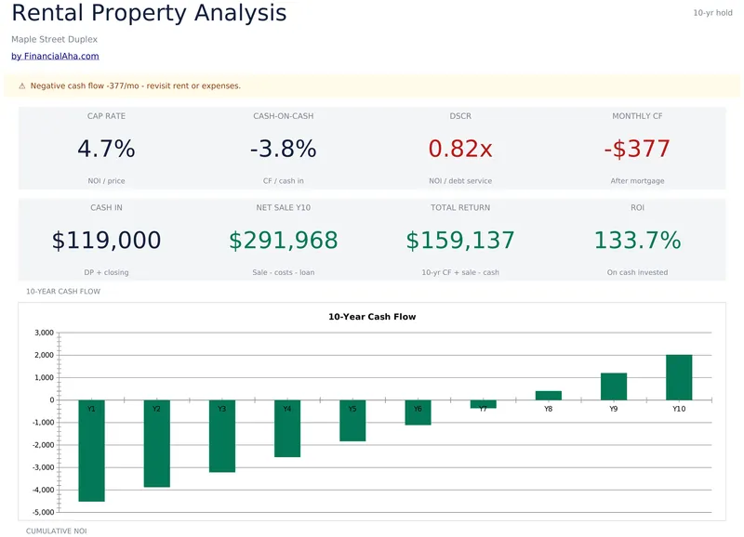Click the Y4 bar in the chart
Image resolution: width=744 pixels, height=537 pixels.
(x=287, y=428)
